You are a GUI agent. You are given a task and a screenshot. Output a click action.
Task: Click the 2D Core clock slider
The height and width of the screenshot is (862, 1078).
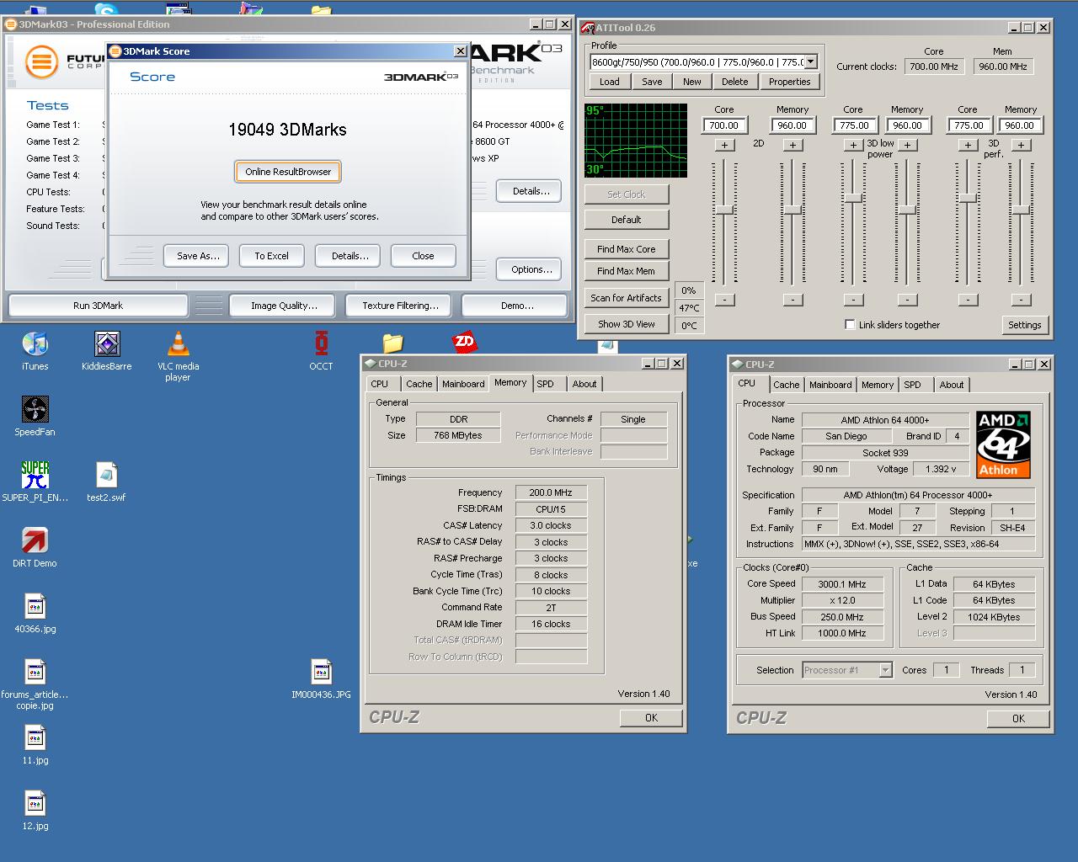[x=724, y=210]
